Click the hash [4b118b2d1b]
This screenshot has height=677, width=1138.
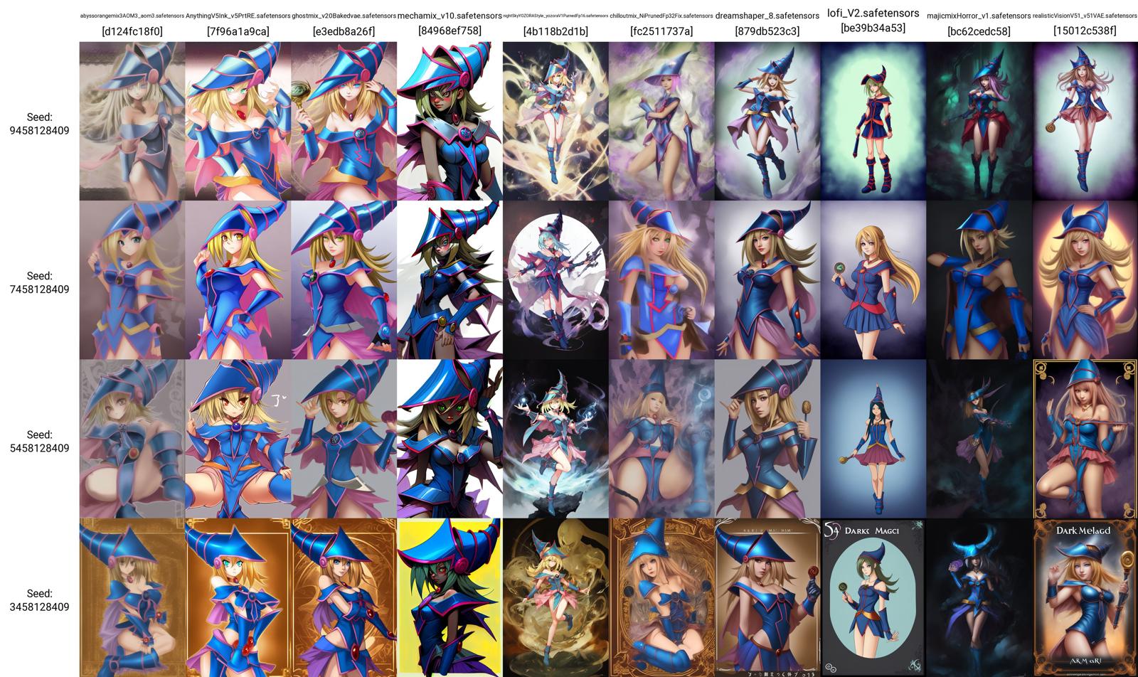point(555,31)
